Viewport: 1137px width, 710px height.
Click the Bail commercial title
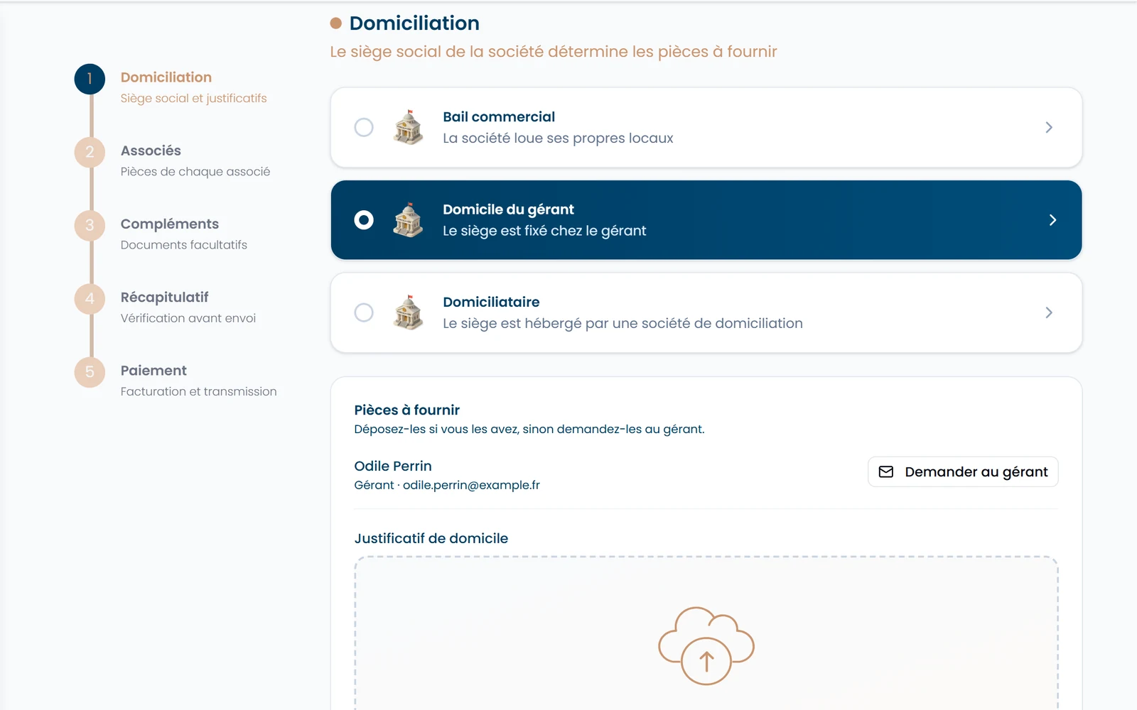[x=499, y=116]
